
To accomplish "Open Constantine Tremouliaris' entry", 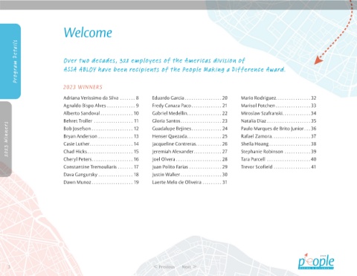I will click(101, 167).
